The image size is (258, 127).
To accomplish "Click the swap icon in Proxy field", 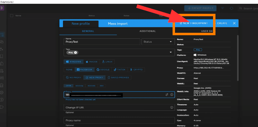I will [x=167, y=95].
